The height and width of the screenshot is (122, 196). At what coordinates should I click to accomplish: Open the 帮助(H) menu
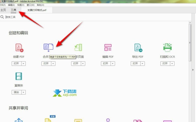click(x=40, y=5)
